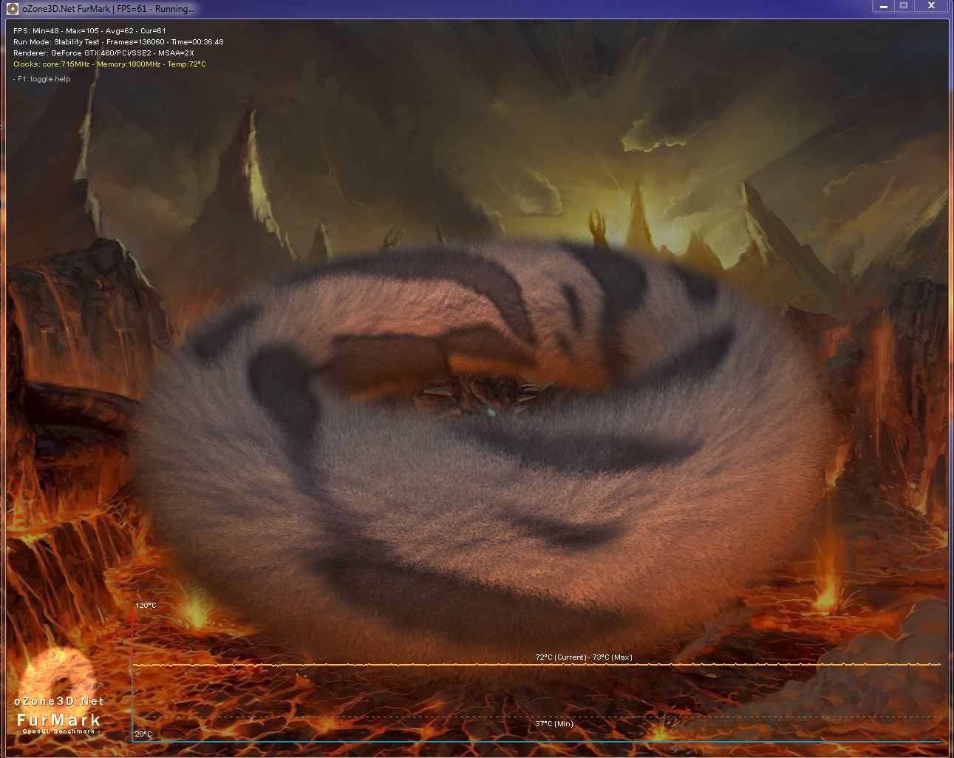
Task: Click the 'Renderer: GeForce GTX 460' line
Action: [x=103, y=53]
